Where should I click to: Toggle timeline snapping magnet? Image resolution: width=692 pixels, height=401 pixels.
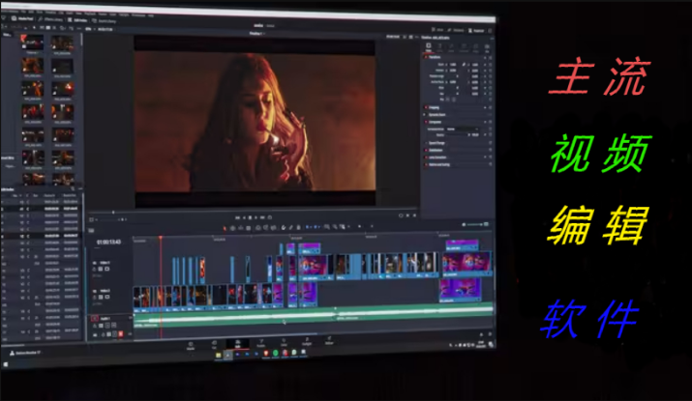284,227
